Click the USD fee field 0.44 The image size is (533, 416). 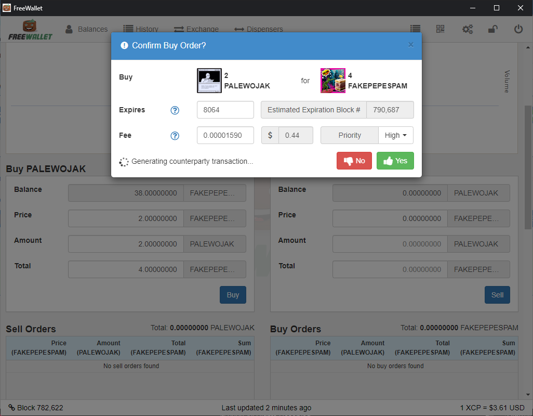tap(296, 135)
